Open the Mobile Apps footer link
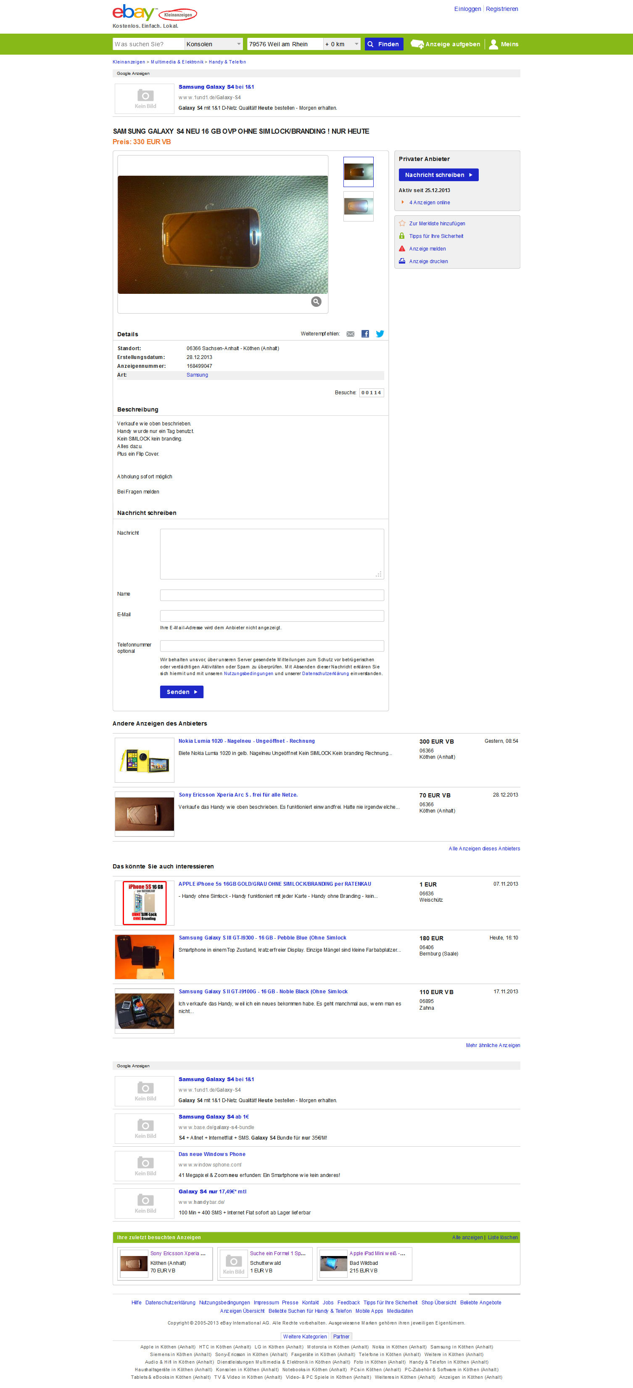This screenshot has height=1388, width=633. pos(369,1311)
